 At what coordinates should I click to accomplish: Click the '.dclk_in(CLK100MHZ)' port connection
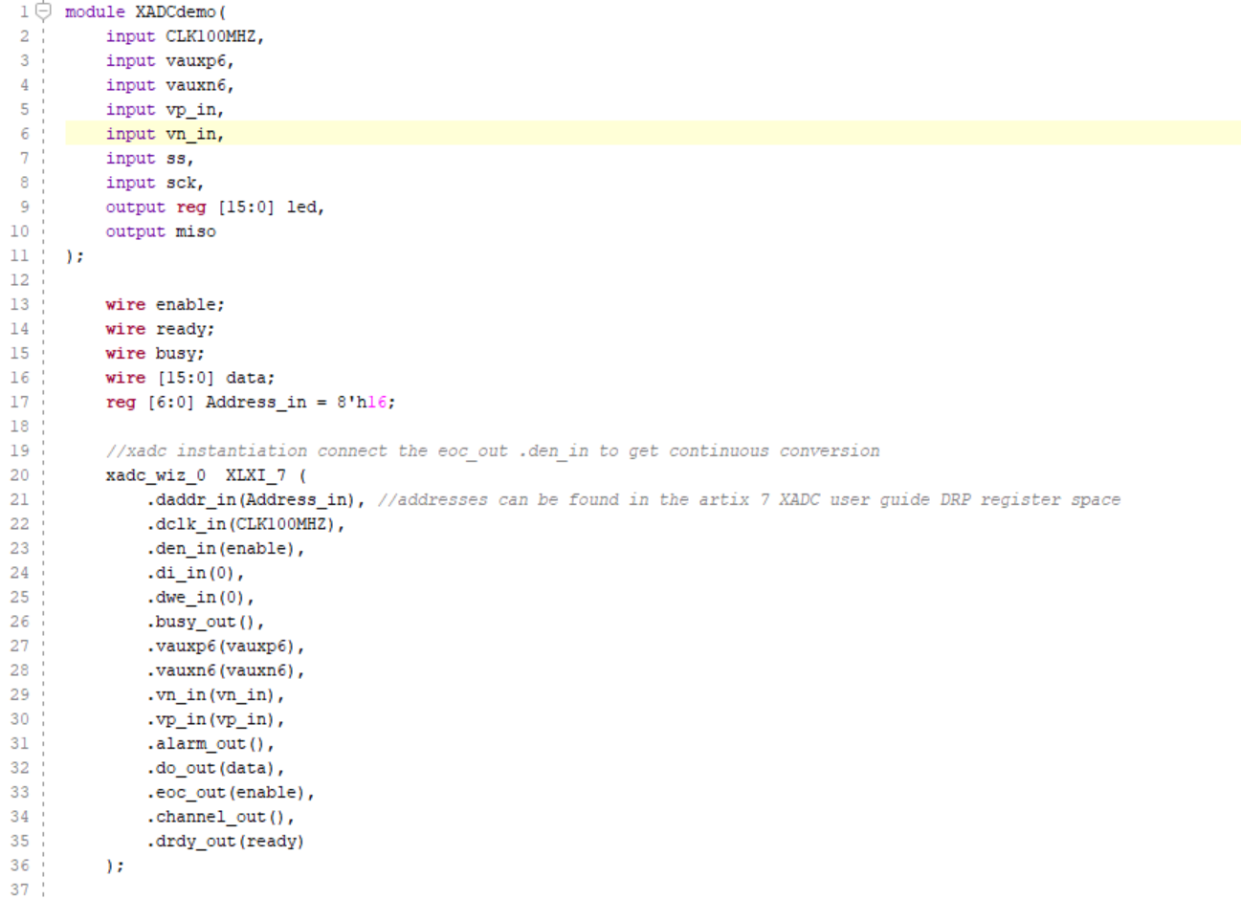coord(245,524)
